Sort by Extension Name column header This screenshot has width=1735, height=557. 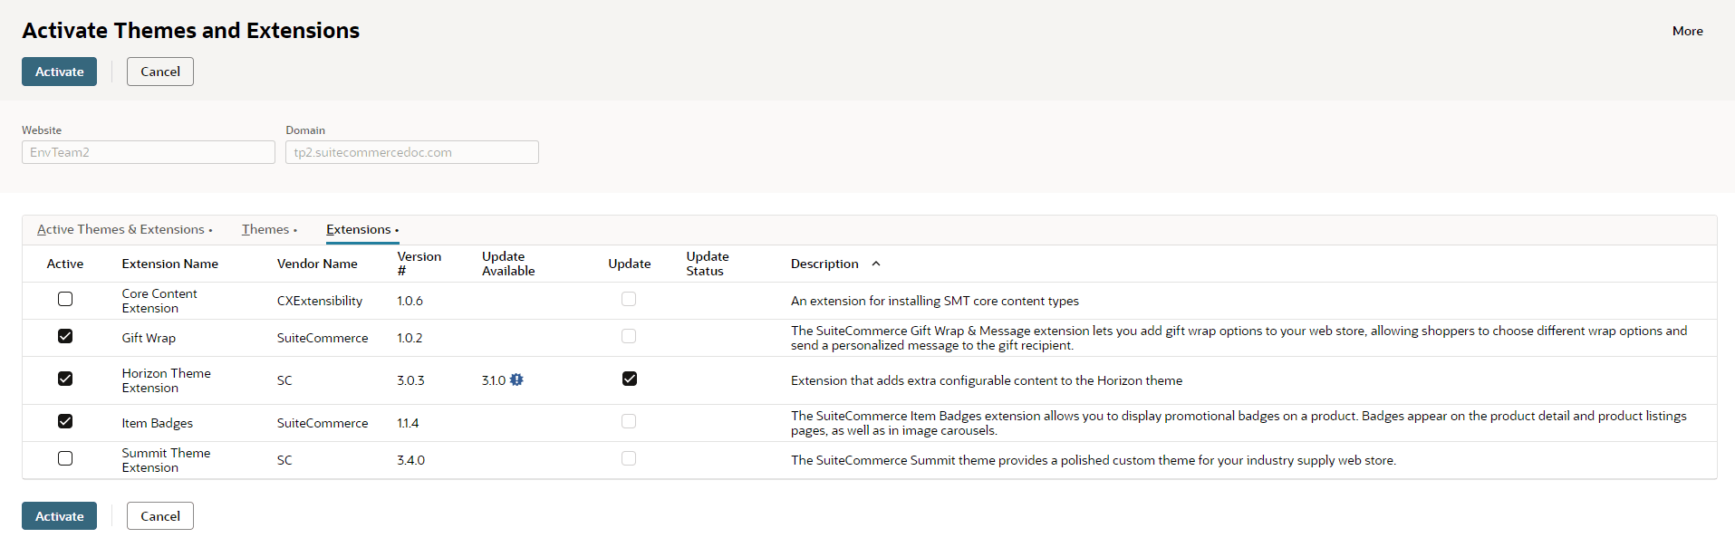point(170,264)
